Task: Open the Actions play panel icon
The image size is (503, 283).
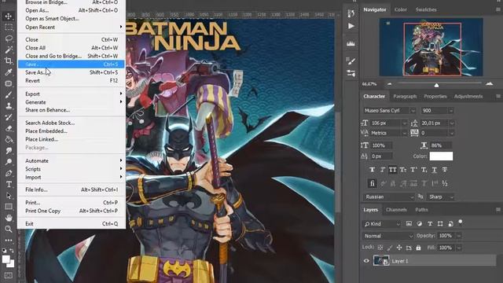Action: [351, 26]
